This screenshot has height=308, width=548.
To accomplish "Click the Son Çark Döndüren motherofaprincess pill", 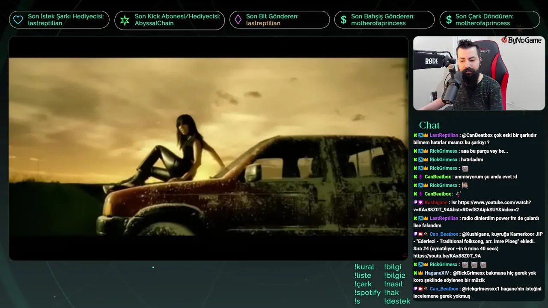I will tap(490, 20).
